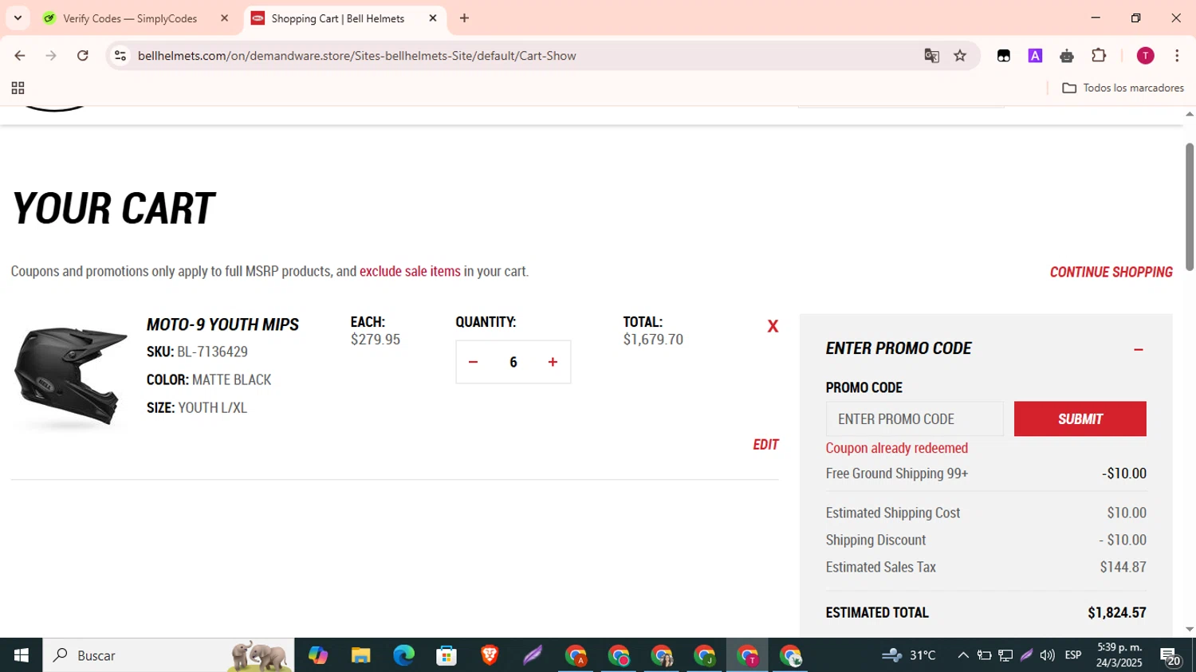Open the Moto-9 Youth MIPS product title

pos(222,324)
